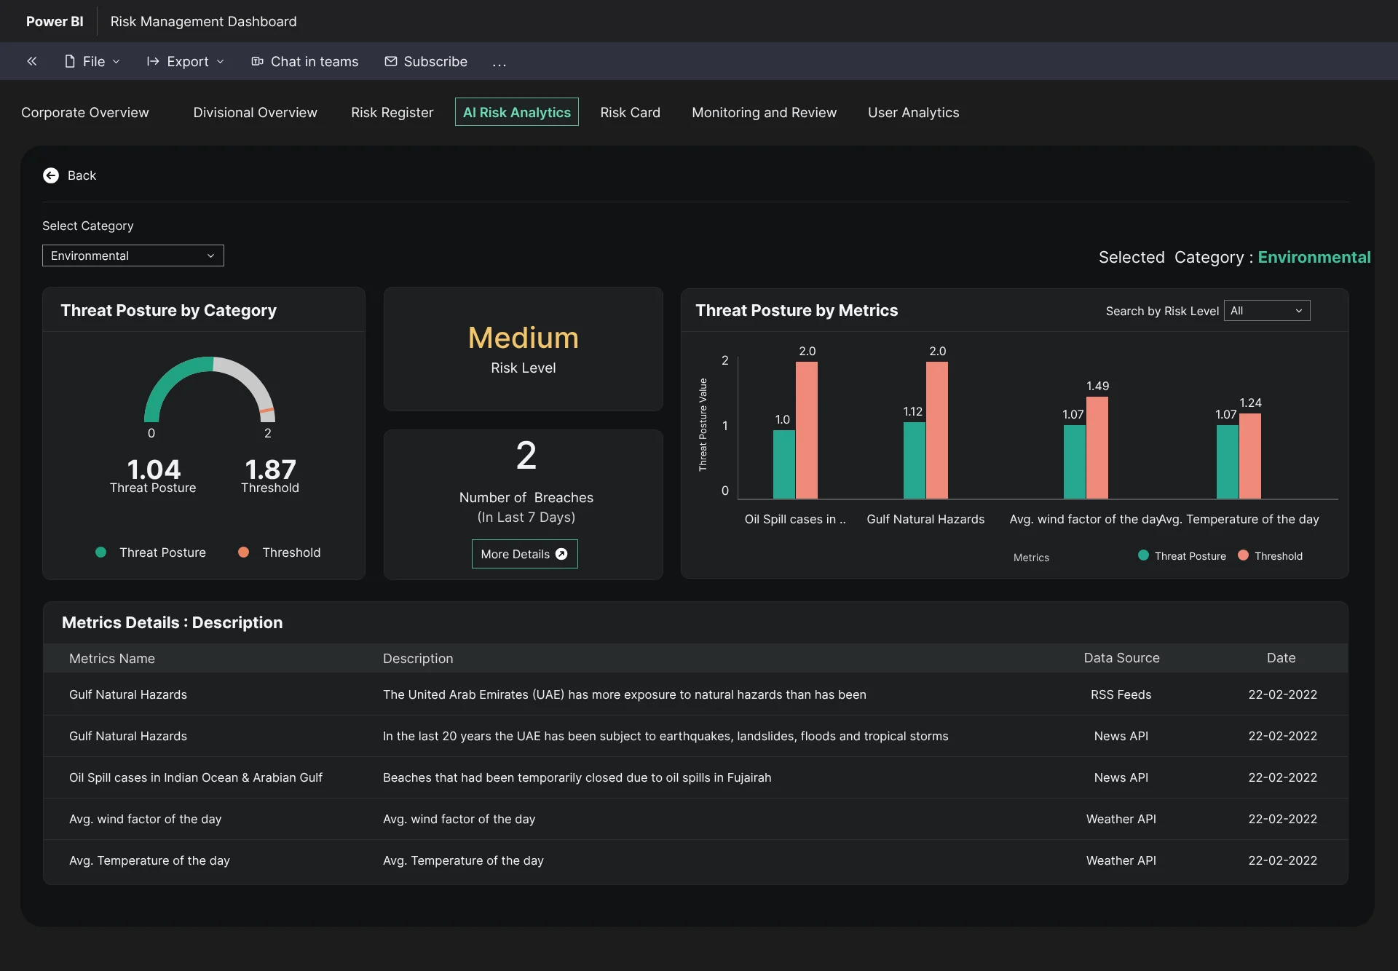Click the File document icon

pyautogui.click(x=70, y=61)
